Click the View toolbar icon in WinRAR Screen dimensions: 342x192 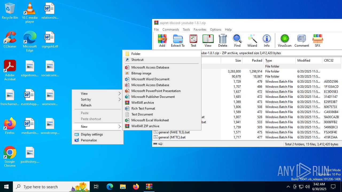[208, 41]
